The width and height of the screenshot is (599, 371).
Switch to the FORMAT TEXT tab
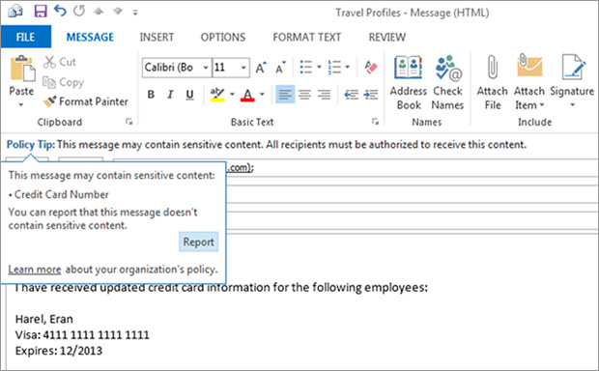click(x=307, y=37)
